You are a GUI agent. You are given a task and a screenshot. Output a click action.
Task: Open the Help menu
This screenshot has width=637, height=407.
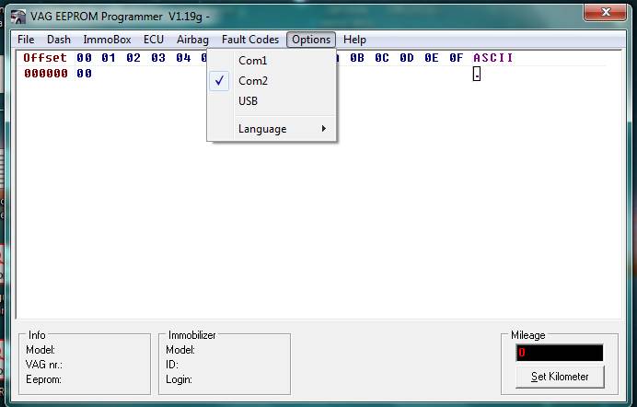pyautogui.click(x=354, y=40)
